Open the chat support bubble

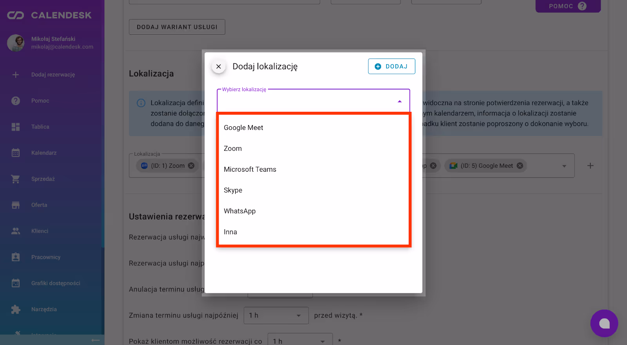coord(604,323)
